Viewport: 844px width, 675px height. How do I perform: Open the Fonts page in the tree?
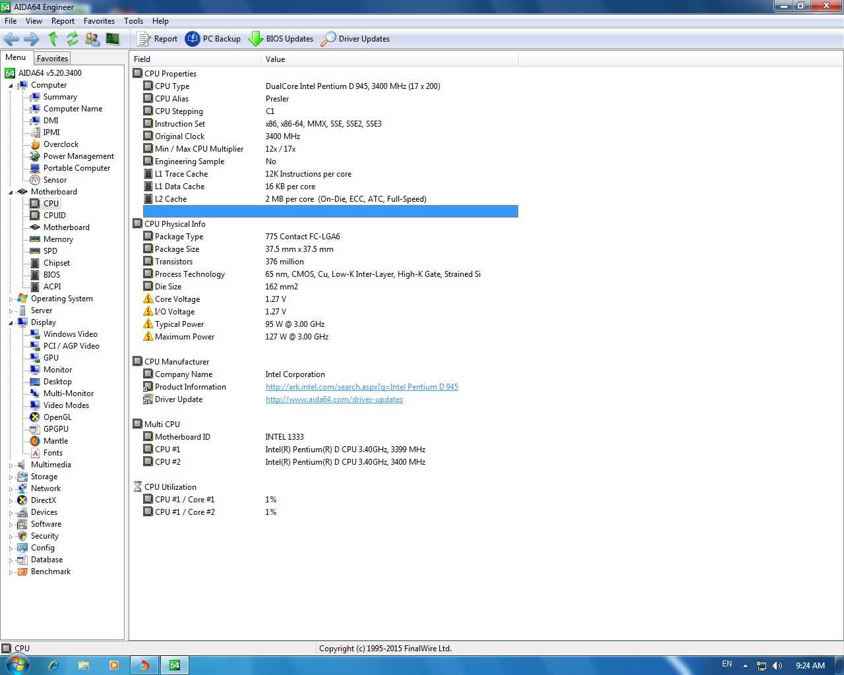[53, 453]
